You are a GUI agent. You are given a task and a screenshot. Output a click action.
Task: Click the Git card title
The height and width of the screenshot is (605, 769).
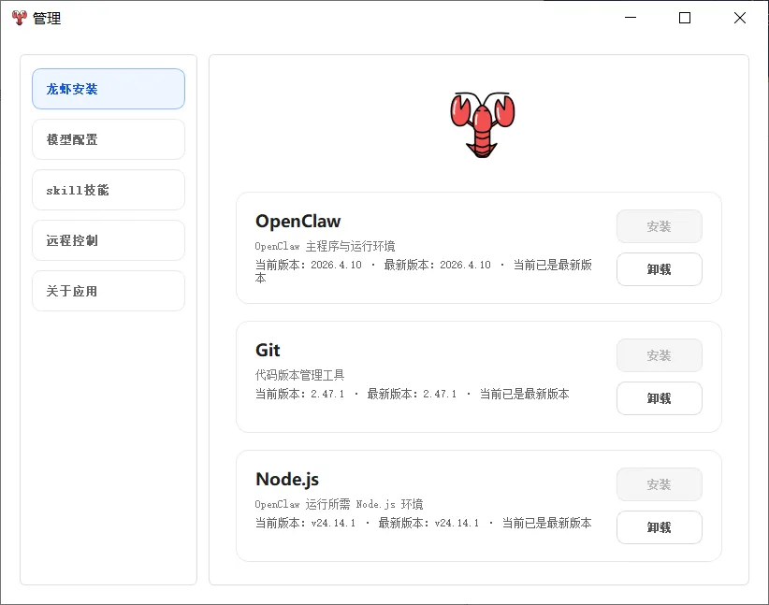coord(268,350)
